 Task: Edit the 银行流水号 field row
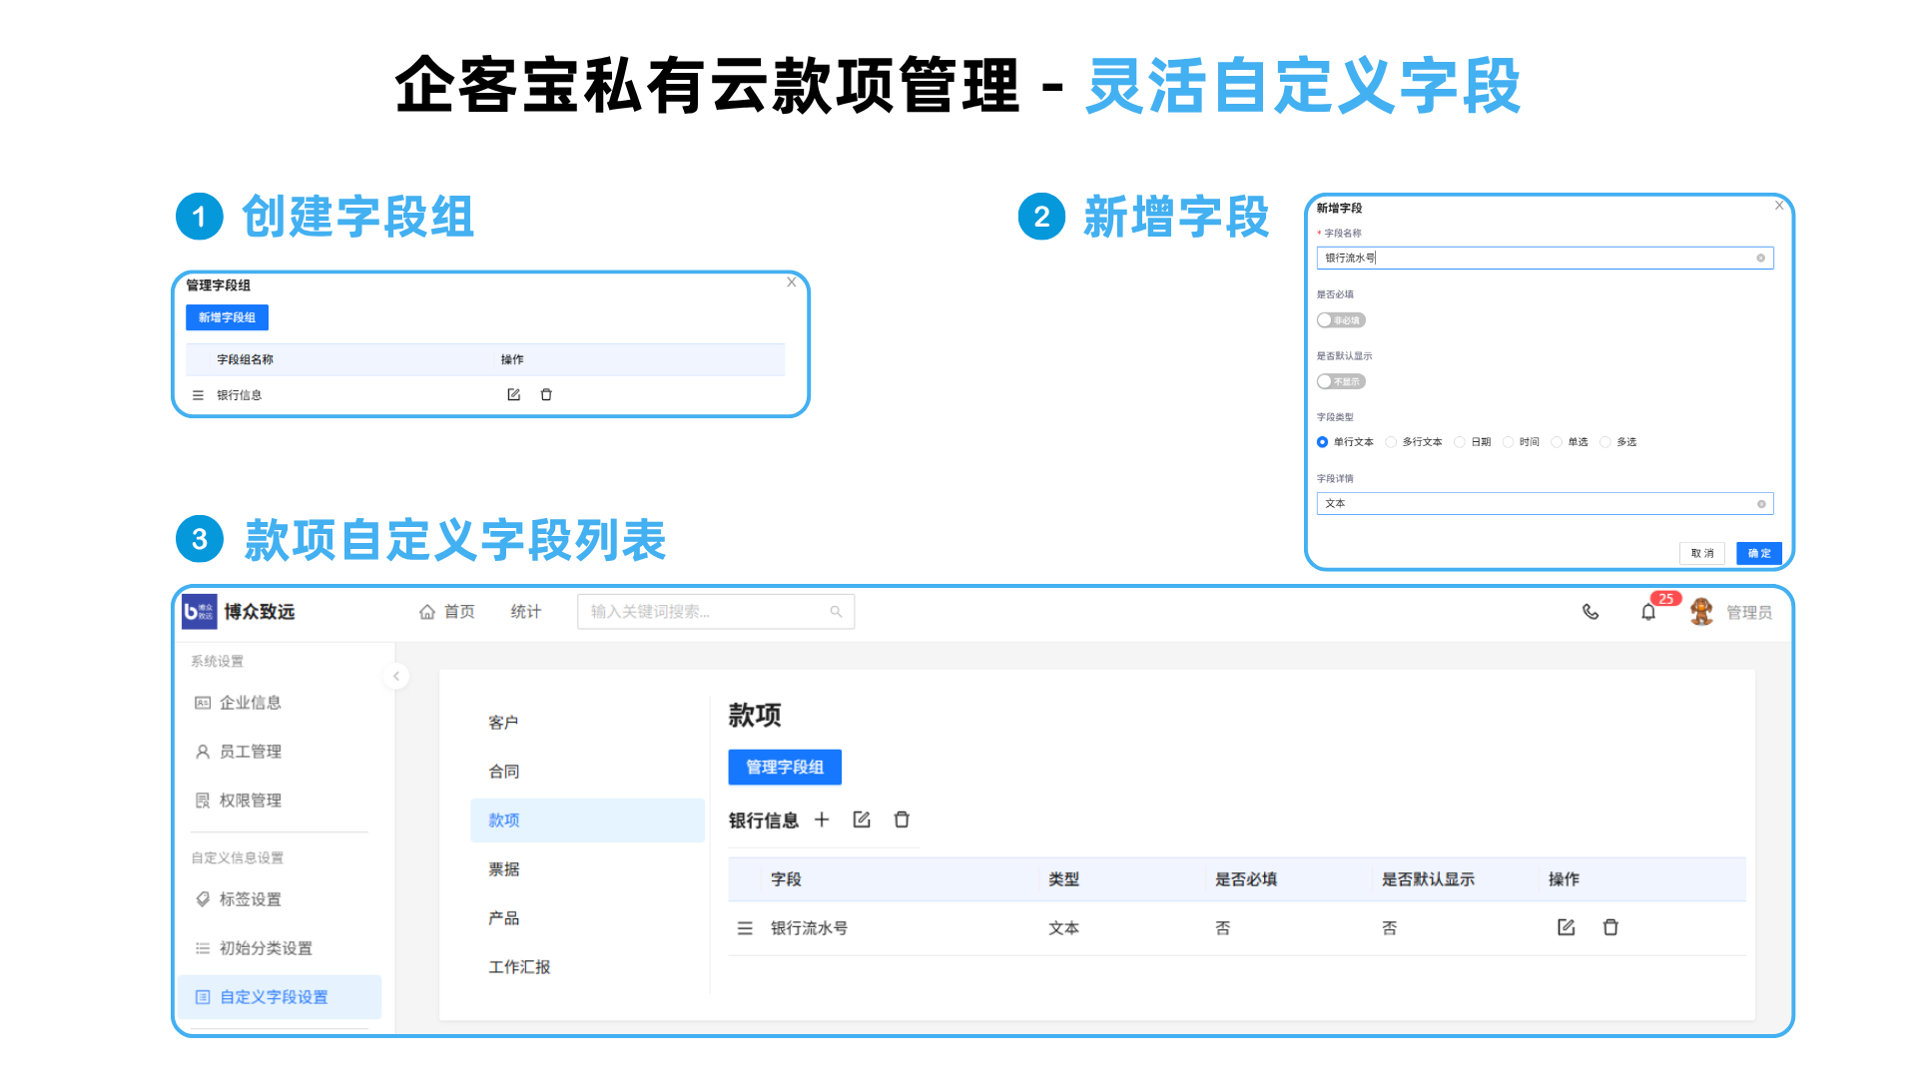point(1566,927)
